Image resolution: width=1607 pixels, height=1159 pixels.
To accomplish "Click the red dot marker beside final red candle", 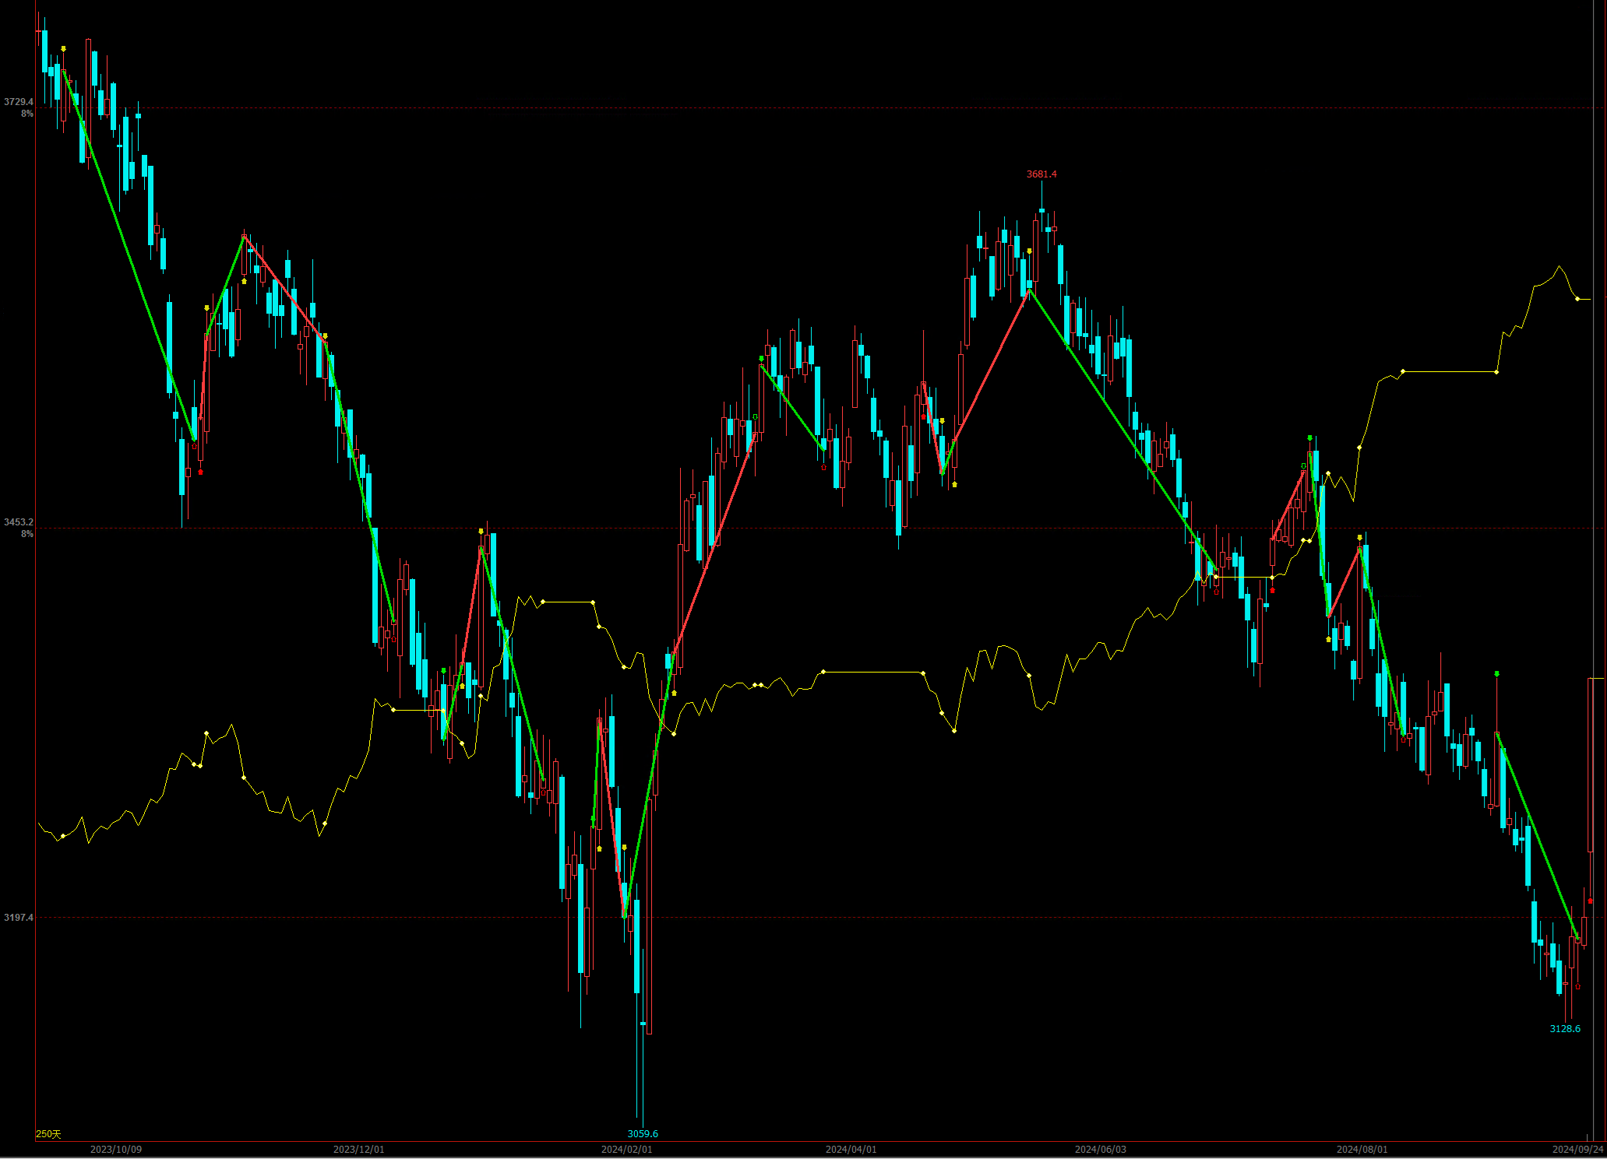I will tap(1591, 901).
